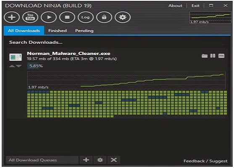Move download up in the queue
The height and width of the screenshot is (168, 234).
click(x=12, y=66)
